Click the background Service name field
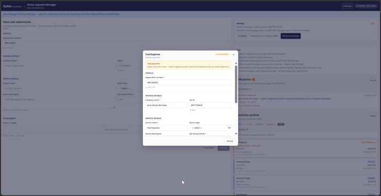 coord(59,88)
